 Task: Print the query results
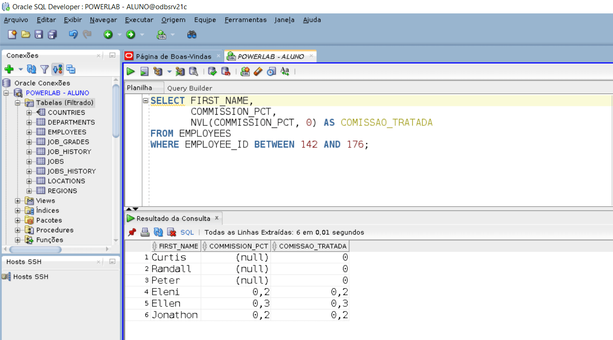tap(145, 232)
